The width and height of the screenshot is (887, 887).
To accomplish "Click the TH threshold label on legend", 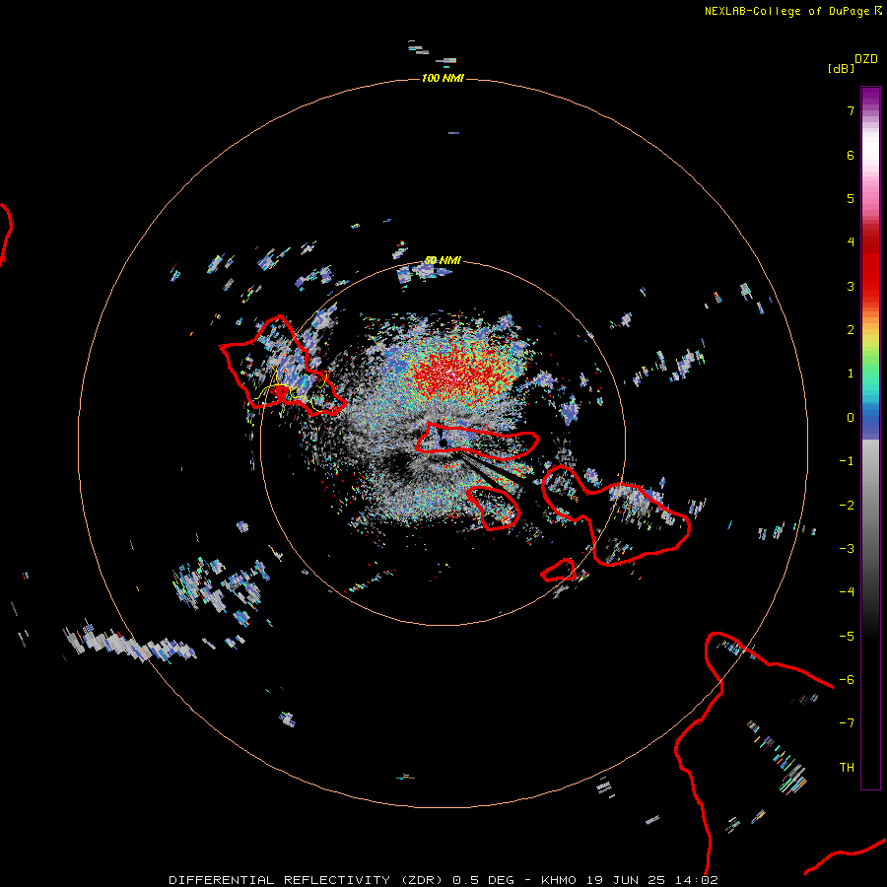I will click(847, 768).
